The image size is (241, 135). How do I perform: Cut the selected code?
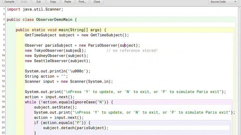(38, 2)
